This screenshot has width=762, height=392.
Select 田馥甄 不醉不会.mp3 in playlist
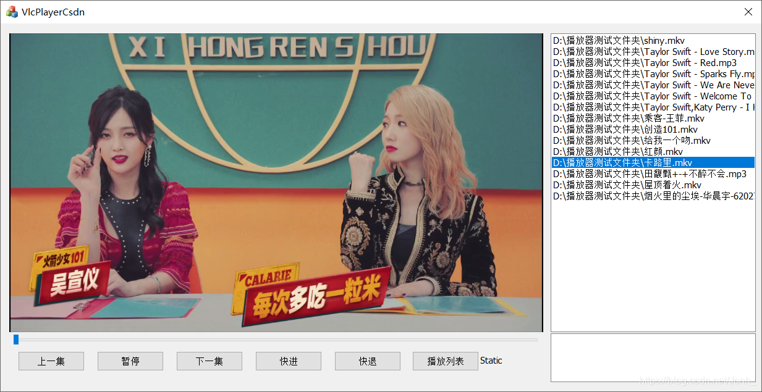click(653, 174)
